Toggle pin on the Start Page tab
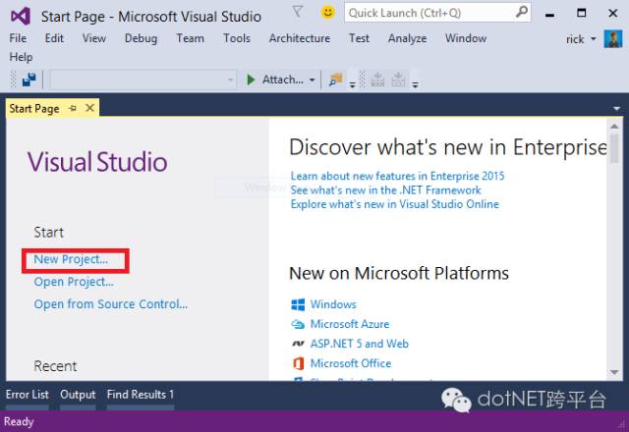The width and height of the screenshot is (629, 432). pos(73,108)
